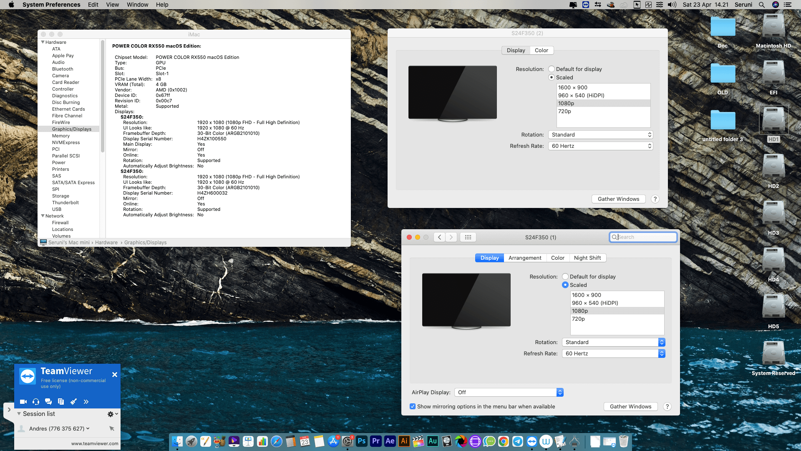The image size is (801, 451).
Task: Open help button in S24F350 (1)
Action: pyautogui.click(x=667, y=406)
